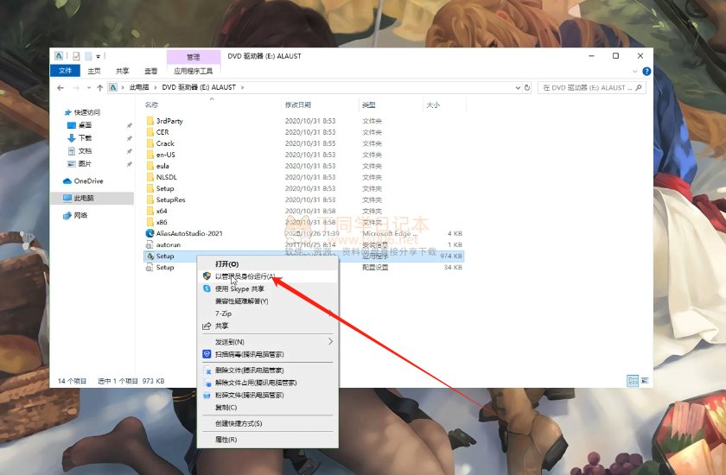
Task: Click the search magnifier icon
Action: [639, 87]
